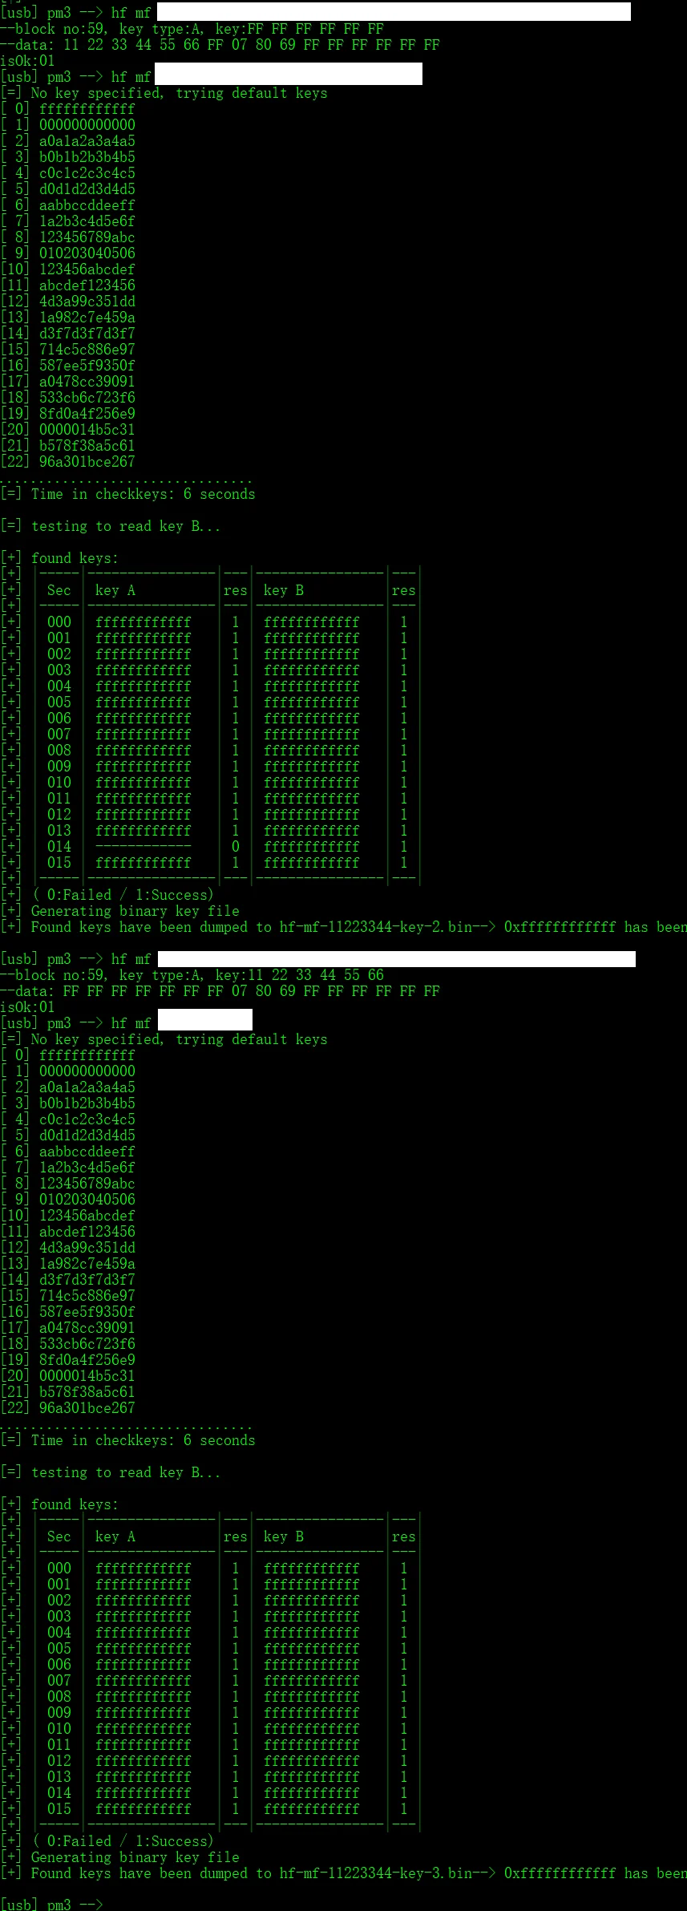Click first list default key a0a1a2a3a4a5
The height and width of the screenshot is (1911, 687).
pos(87,140)
